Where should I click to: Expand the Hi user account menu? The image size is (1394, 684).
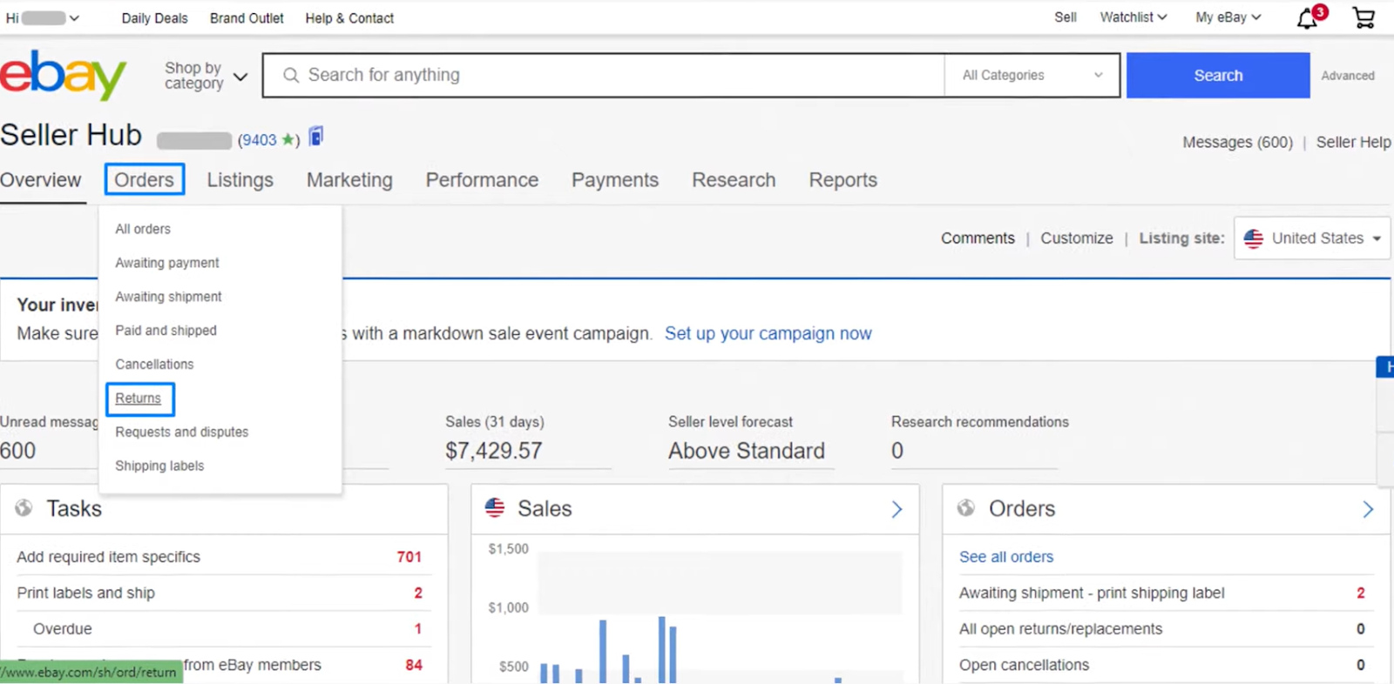[43, 17]
